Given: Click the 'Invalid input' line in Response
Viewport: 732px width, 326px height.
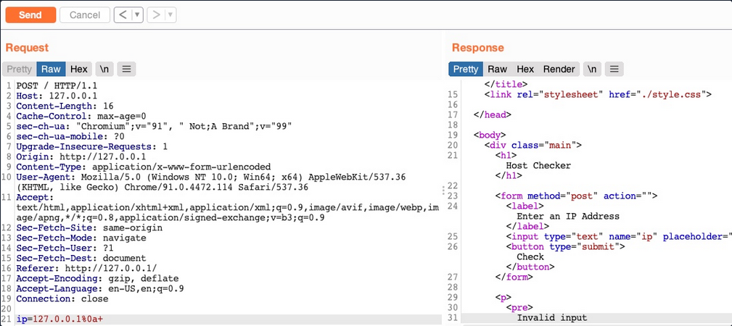Looking at the screenshot, I should point(551,318).
